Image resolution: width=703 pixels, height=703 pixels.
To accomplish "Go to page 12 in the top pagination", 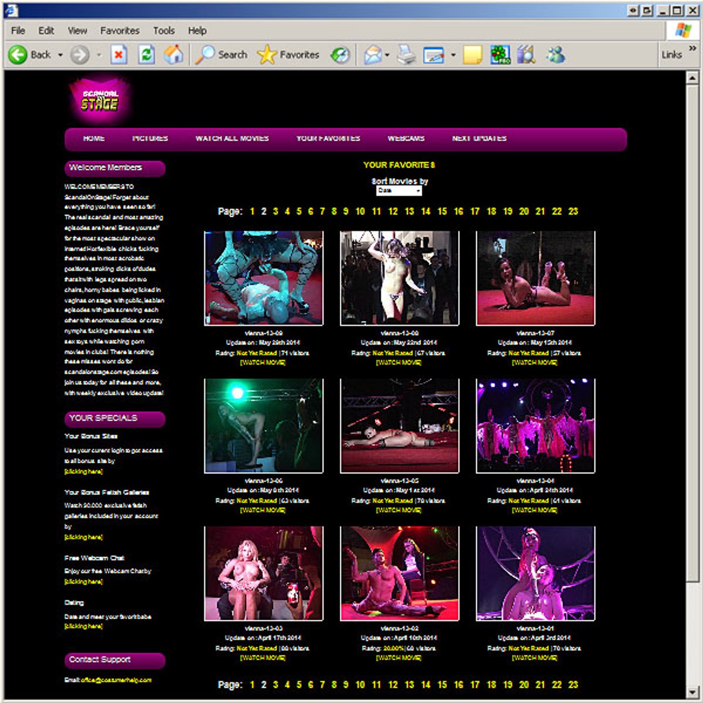I will point(393,211).
